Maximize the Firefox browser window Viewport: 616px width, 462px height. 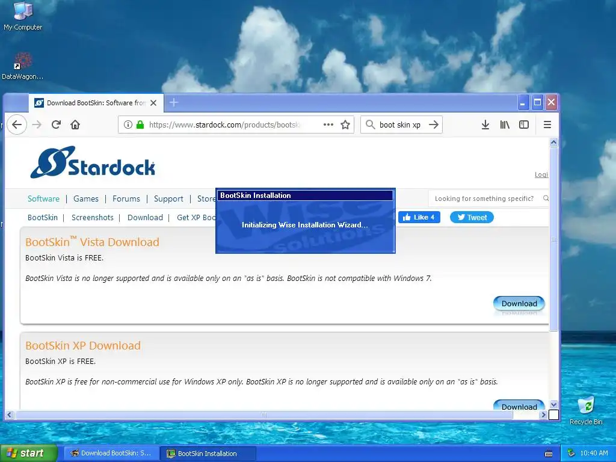click(537, 103)
